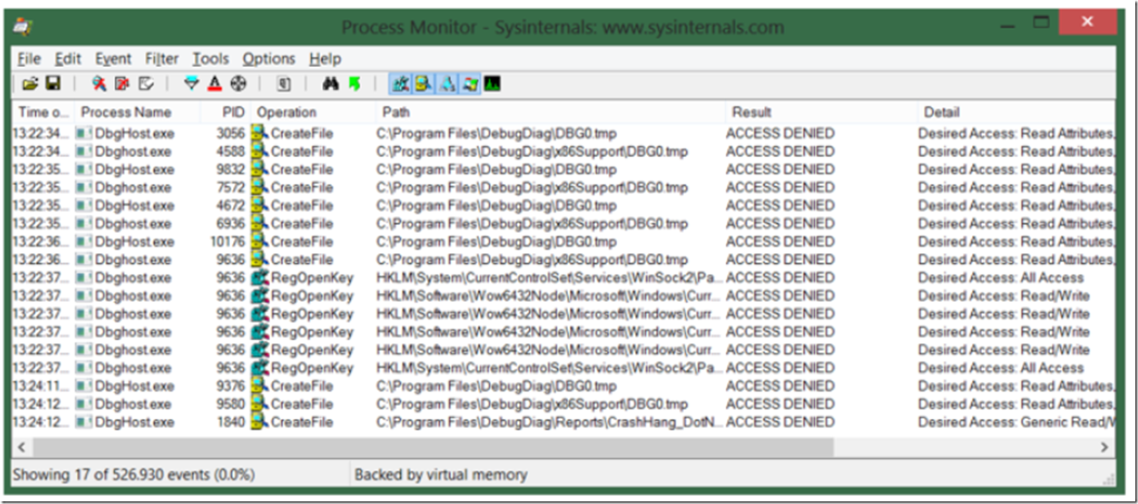Open the Filter menu
Viewport: 1138px width, 504px height.
[x=162, y=59]
